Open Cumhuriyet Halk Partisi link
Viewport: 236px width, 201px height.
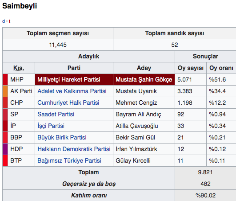click(68, 103)
